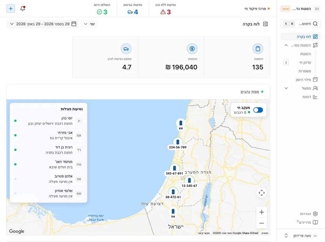This screenshot has height=242, width=325.
Task: Toggle the מעקב חי live tracking switch
Action: click(258, 110)
